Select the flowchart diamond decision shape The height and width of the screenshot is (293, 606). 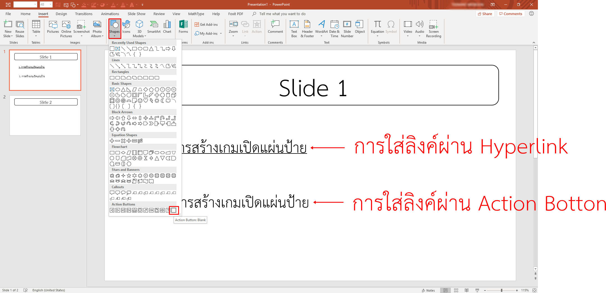123,153
